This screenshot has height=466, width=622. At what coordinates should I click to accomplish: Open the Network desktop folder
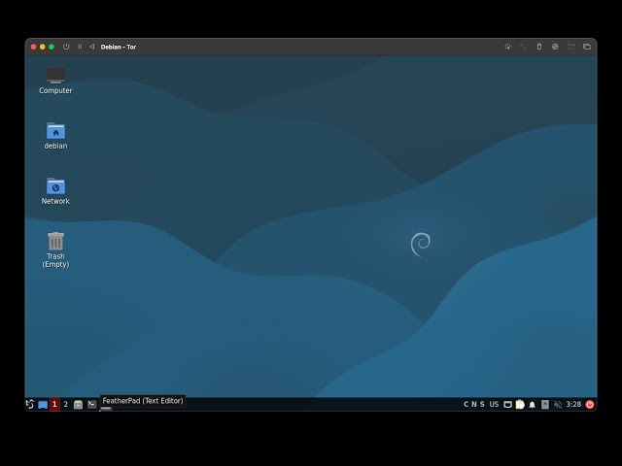pos(55,190)
